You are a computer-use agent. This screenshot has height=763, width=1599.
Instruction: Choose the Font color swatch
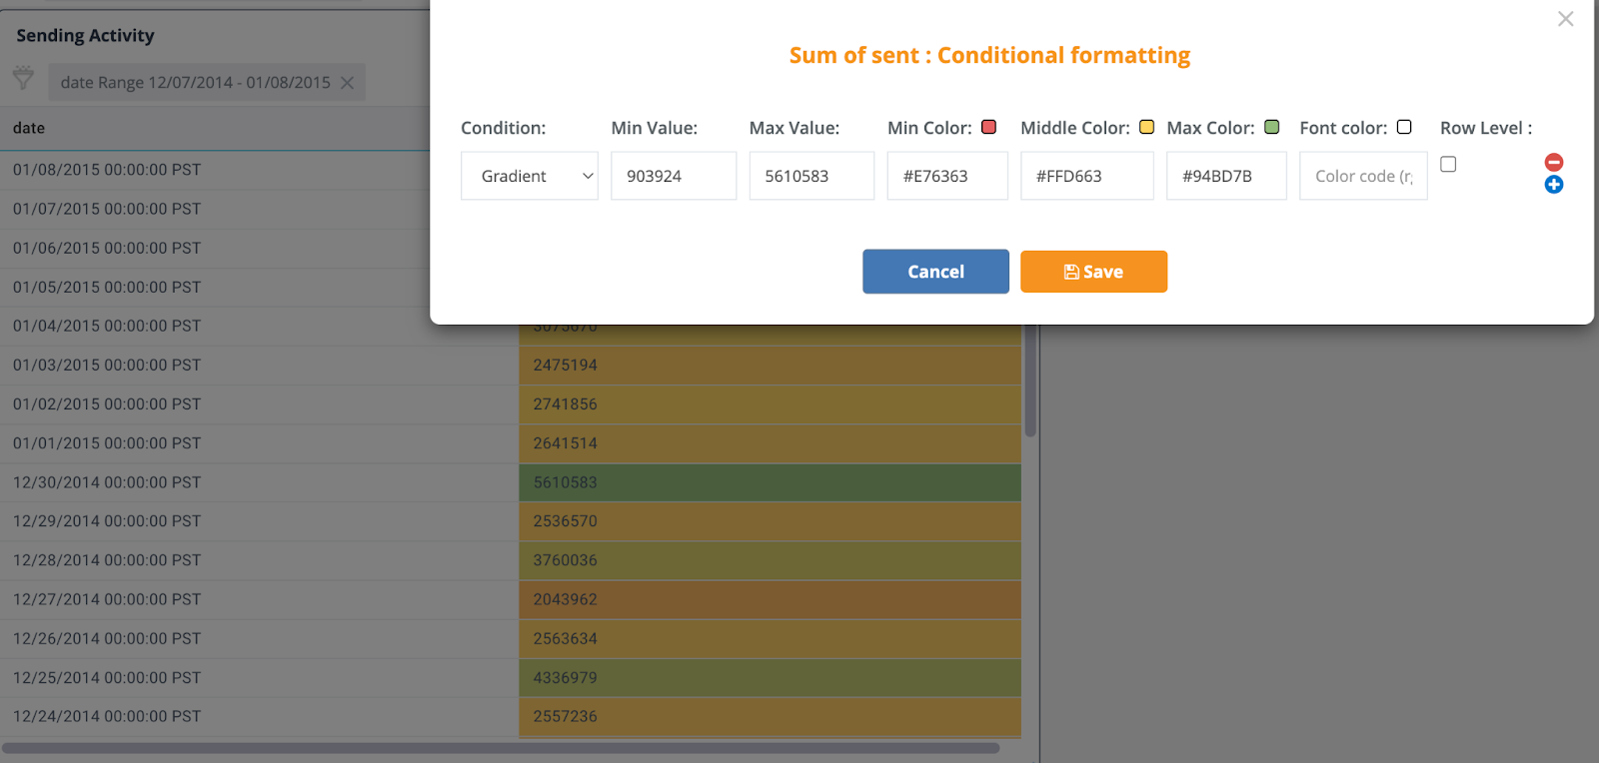(x=1404, y=127)
